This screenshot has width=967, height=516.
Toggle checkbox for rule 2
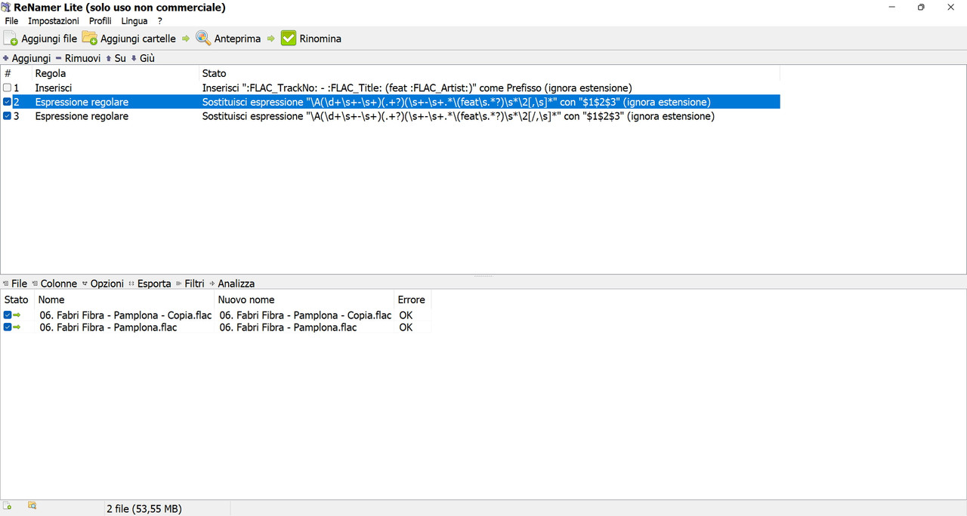[x=7, y=102]
